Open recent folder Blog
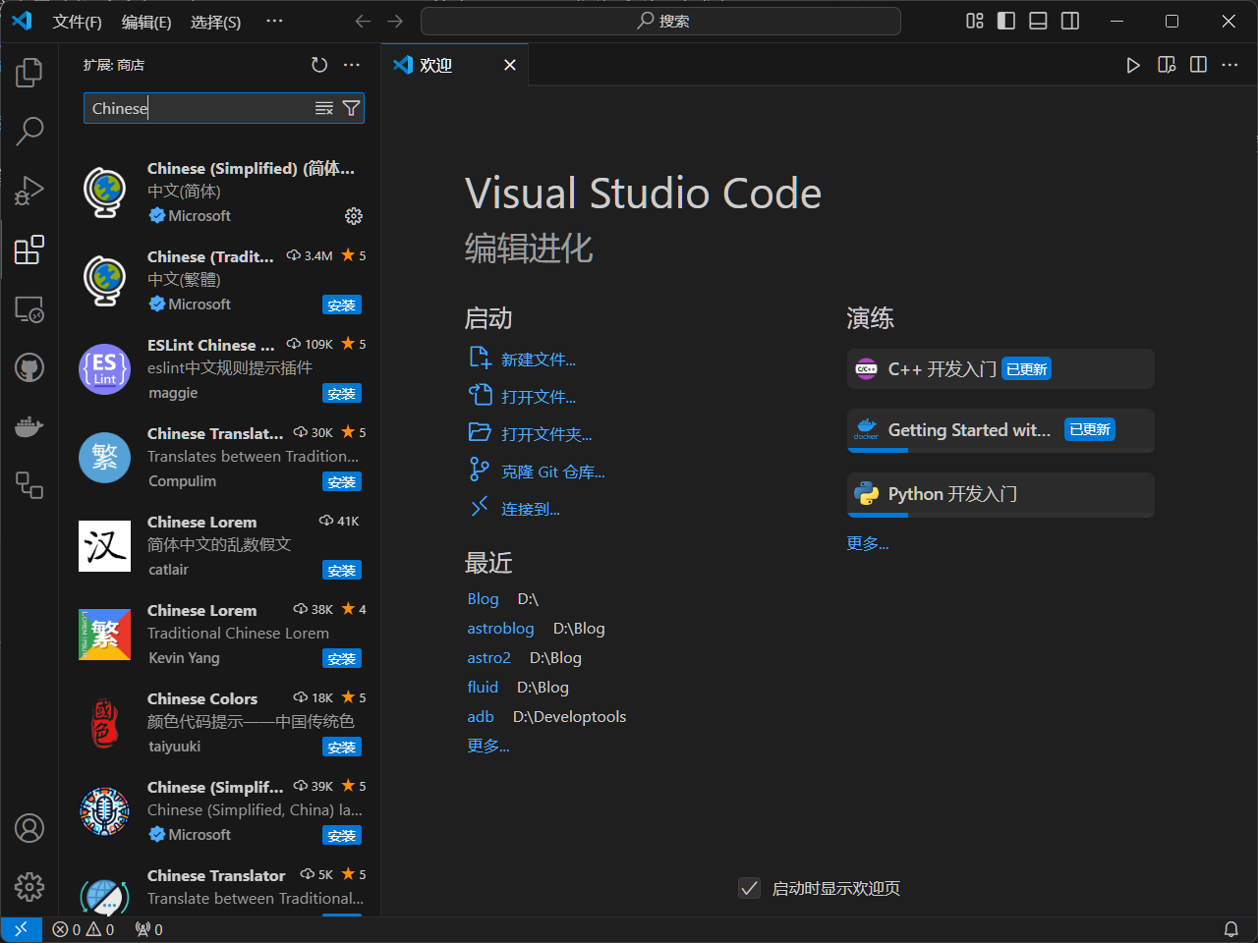This screenshot has width=1258, height=943. (x=483, y=598)
